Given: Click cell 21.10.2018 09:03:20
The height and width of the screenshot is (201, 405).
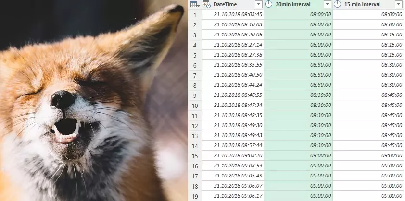Looking at the screenshot, I should click(233, 155).
